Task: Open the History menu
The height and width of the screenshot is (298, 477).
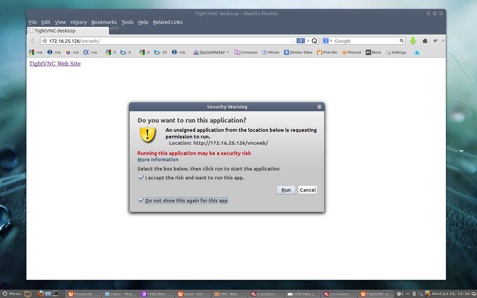Action: click(x=79, y=22)
